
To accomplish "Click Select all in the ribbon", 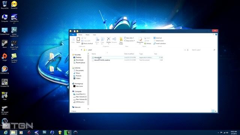I will coord(157,38).
